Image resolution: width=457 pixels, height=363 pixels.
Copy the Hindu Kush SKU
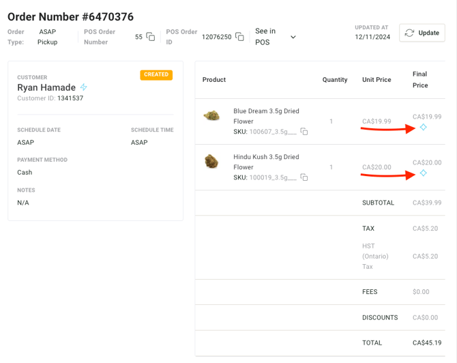click(304, 177)
